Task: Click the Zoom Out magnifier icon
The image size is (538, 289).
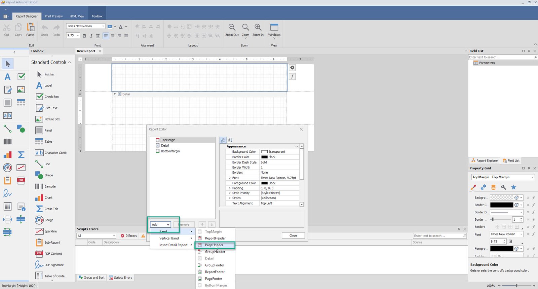Action: pyautogui.click(x=232, y=28)
